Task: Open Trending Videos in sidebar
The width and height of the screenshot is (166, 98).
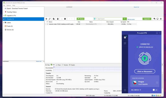Action: [11, 12]
